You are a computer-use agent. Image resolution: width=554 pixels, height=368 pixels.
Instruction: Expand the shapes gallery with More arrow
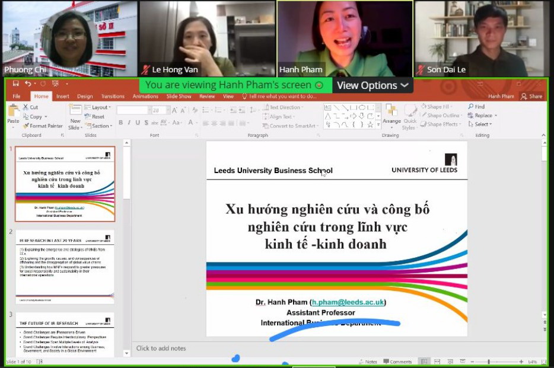click(378, 124)
